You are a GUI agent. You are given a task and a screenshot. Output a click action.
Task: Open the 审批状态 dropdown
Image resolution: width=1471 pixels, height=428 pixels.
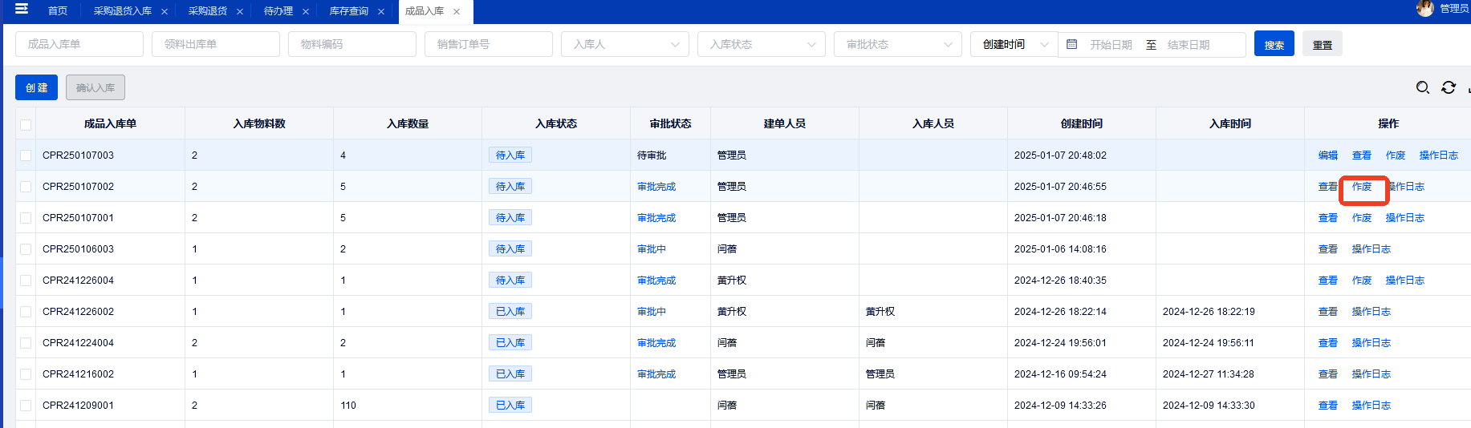[x=898, y=44]
